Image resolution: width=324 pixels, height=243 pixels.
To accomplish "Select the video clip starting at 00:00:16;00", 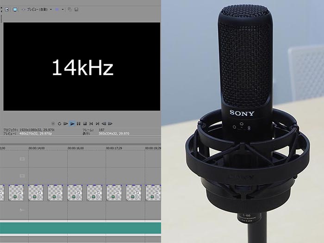I will (x=75, y=193).
